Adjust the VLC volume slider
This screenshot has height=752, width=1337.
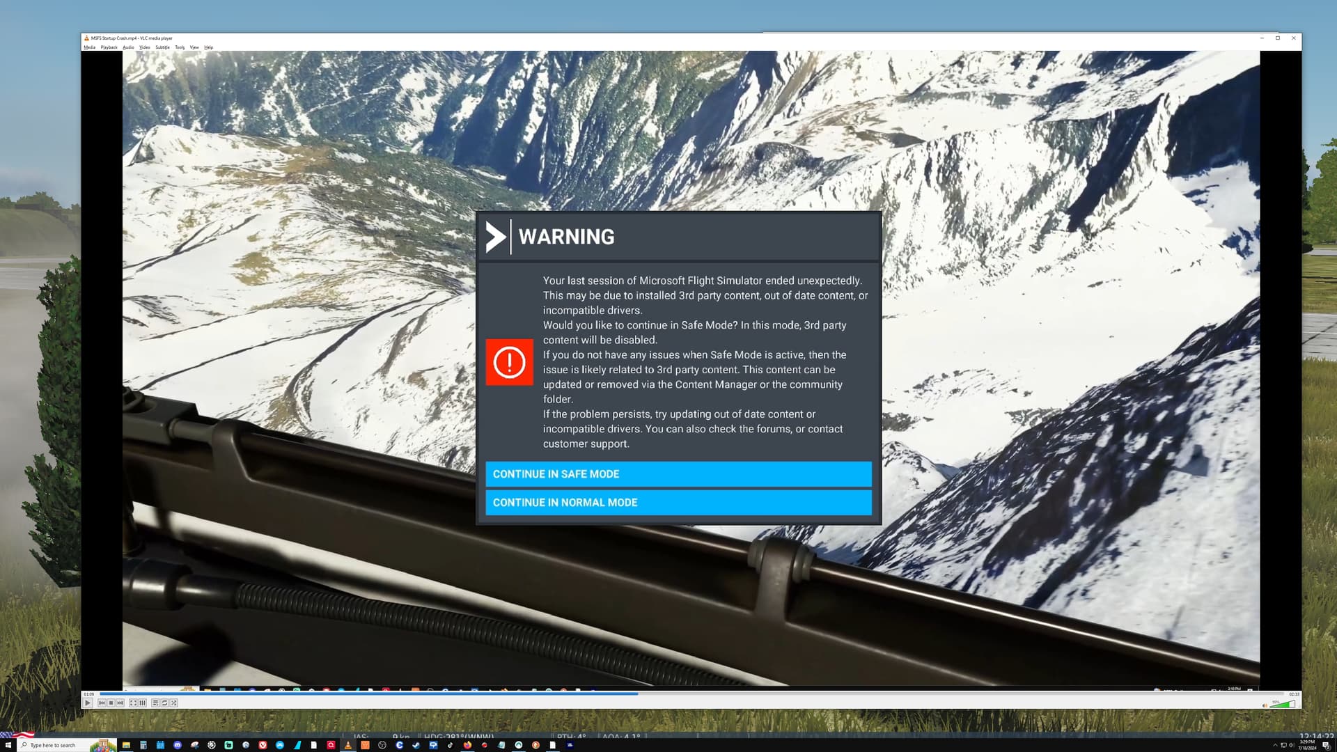(1283, 705)
